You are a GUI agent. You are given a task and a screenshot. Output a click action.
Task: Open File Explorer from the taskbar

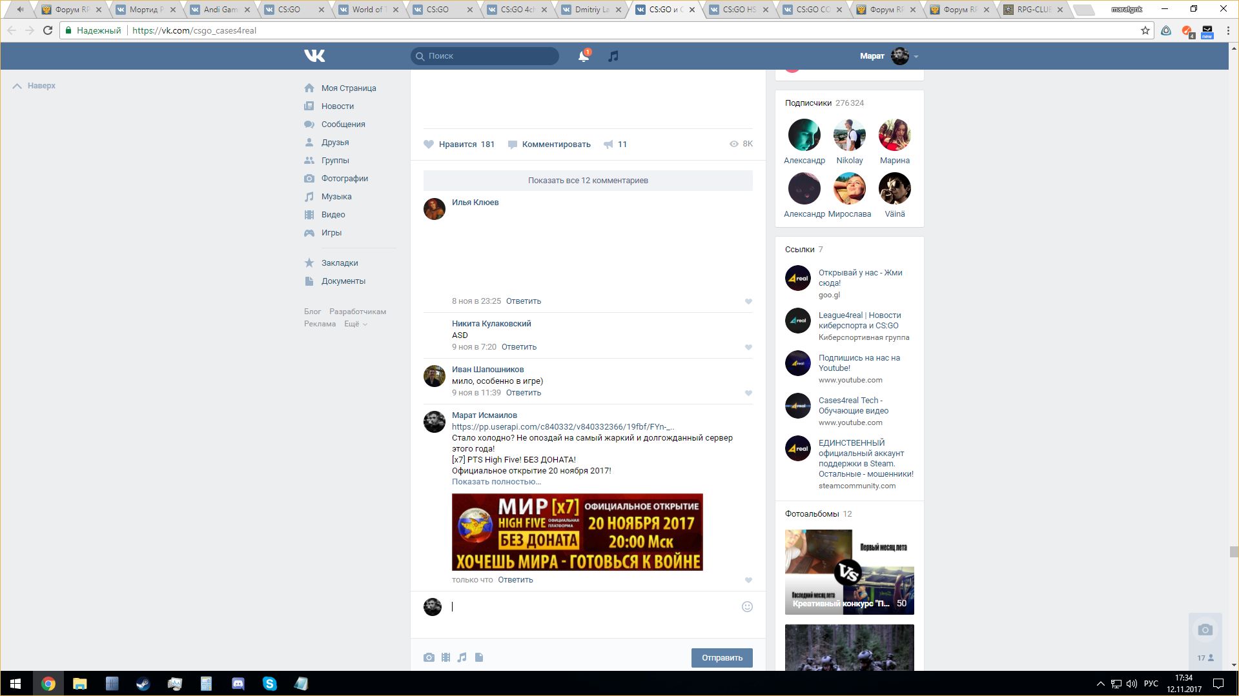coord(79,684)
